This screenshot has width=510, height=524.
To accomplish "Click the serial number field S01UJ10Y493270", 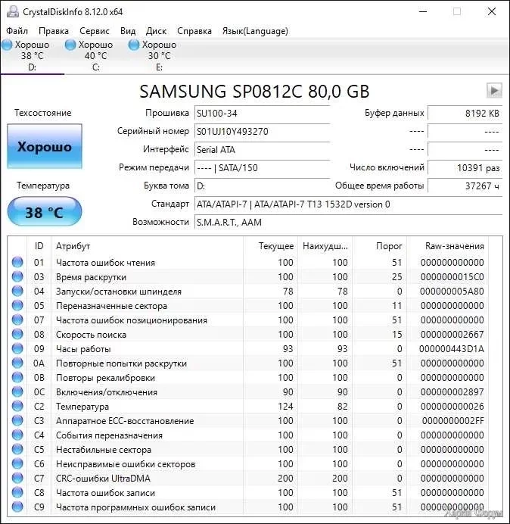I will [262, 131].
